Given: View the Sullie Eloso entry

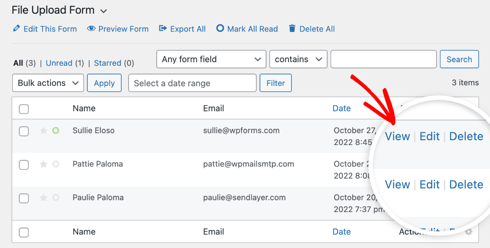Looking at the screenshot, I should point(397,137).
